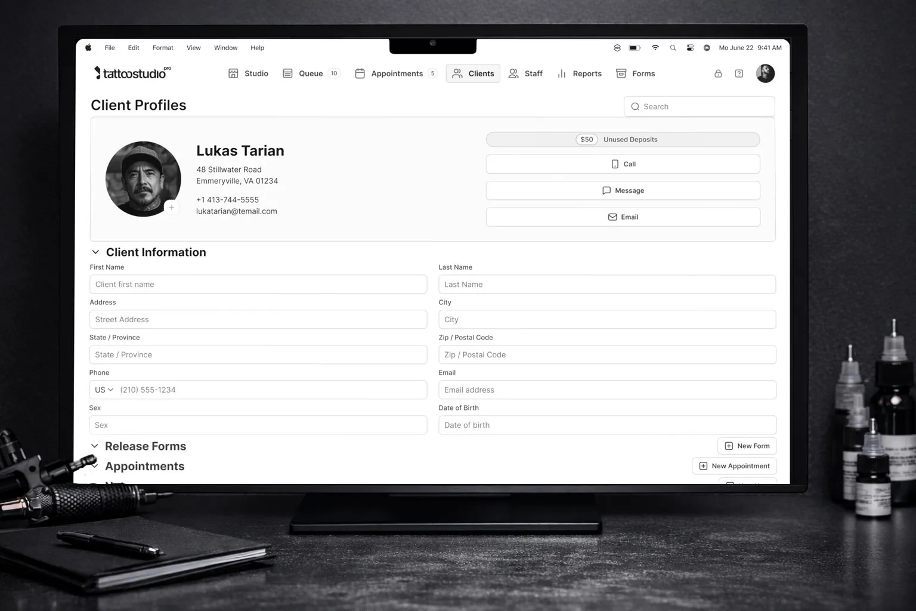Click the Message button
This screenshot has width=916, height=611.
pyautogui.click(x=623, y=190)
